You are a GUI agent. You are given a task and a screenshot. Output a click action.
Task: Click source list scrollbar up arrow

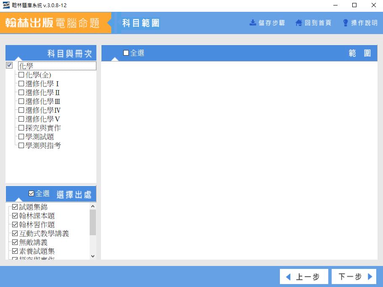coord(93,206)
